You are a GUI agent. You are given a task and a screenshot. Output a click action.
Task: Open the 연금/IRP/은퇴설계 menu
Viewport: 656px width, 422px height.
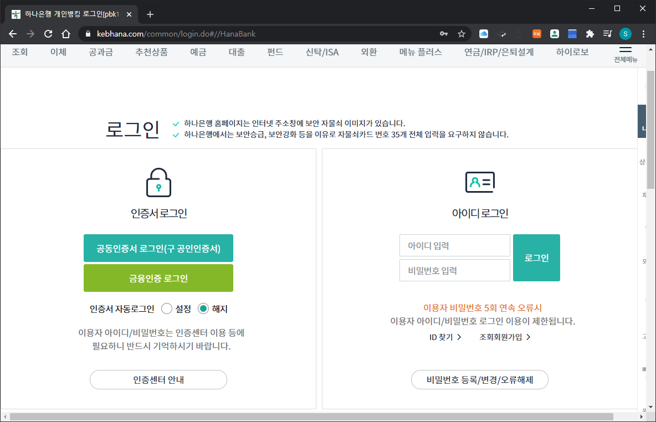point(499,52)
